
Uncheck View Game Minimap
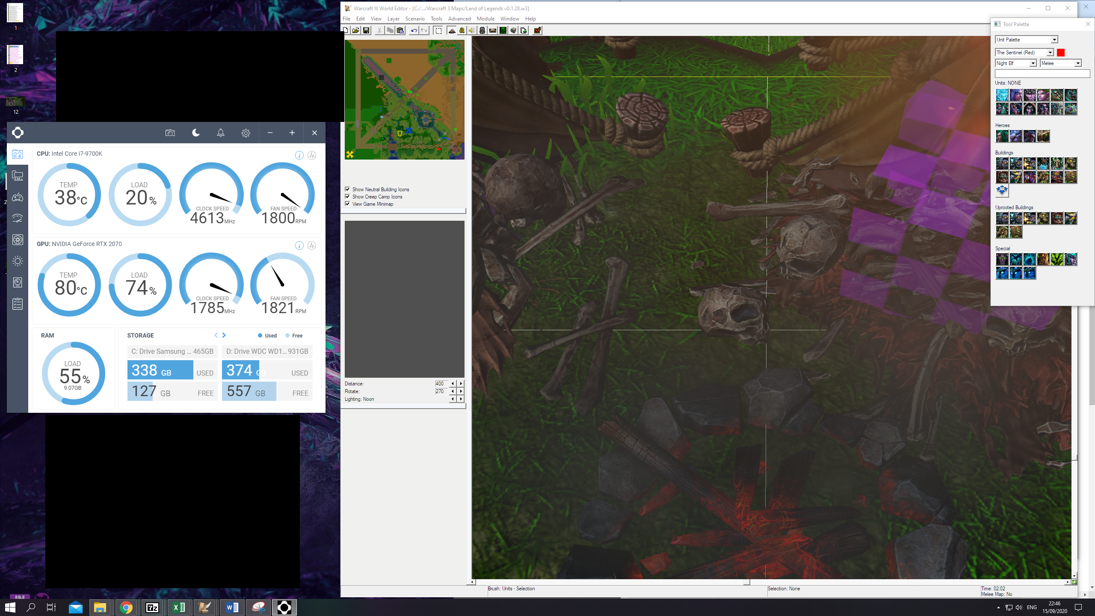[x=347, y=204]
